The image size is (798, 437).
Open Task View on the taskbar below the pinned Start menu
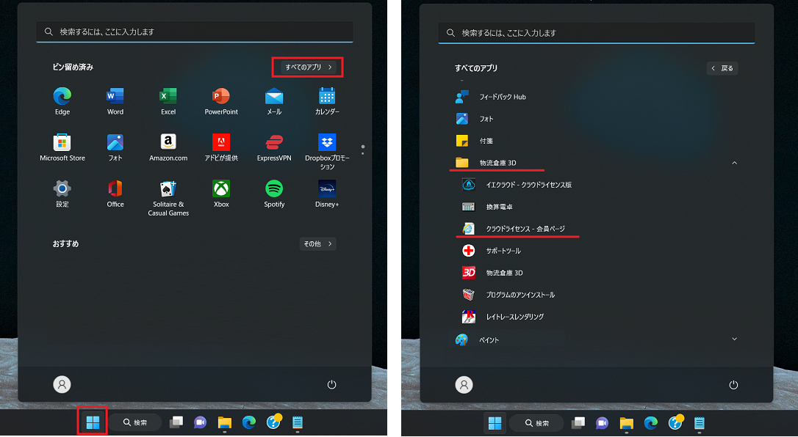pos(176,422)
